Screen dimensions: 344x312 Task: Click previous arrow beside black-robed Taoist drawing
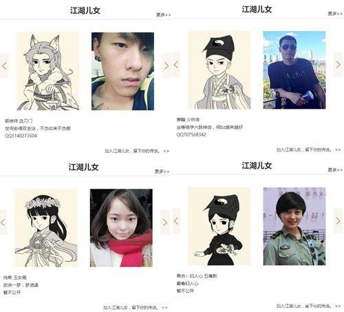coord(176,221)
